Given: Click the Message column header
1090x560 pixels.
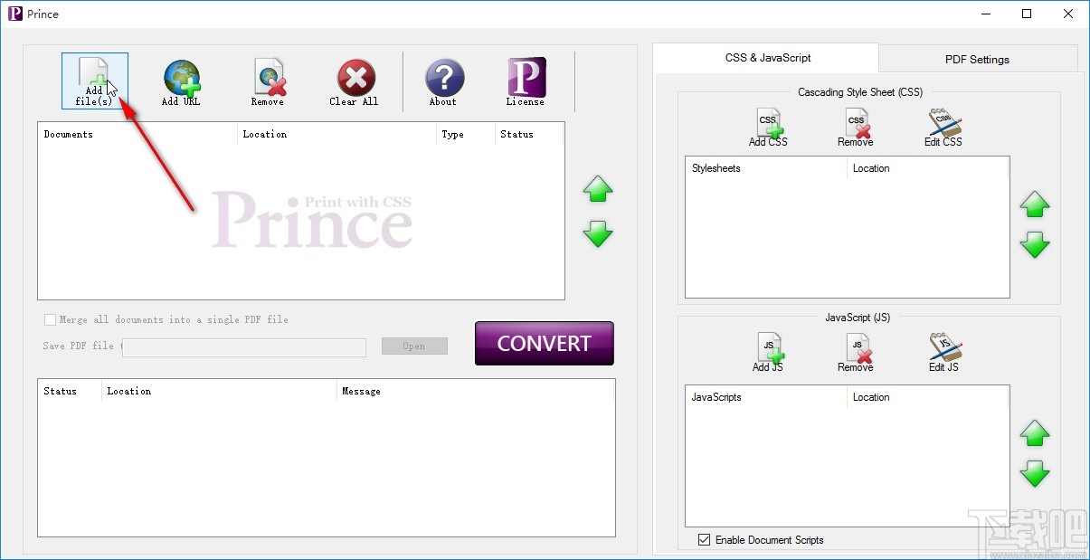Looking at the screenshot, I should tap(475, 391).
